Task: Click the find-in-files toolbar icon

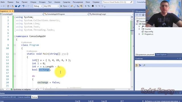Action: 72,6
